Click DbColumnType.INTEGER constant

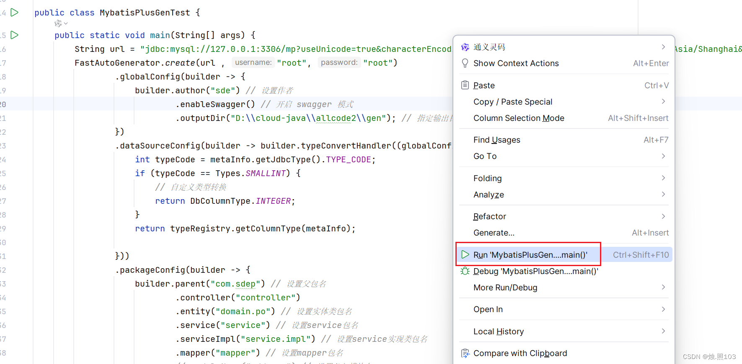[240, 201]
